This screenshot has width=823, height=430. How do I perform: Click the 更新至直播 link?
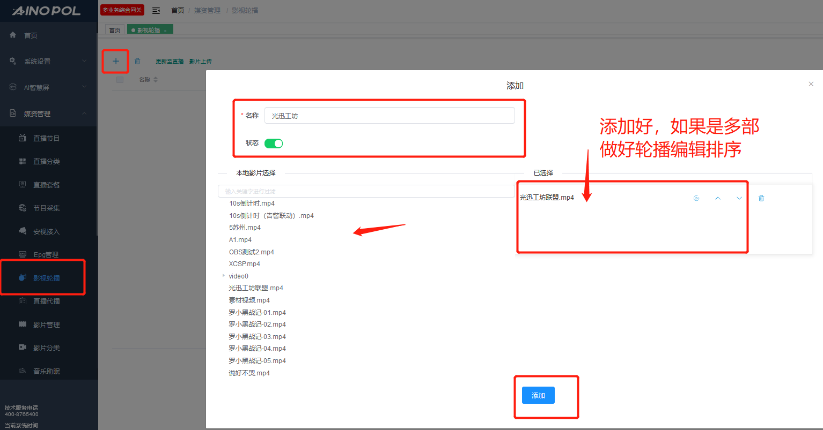tap(170, 62)
